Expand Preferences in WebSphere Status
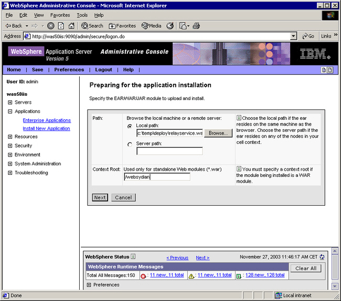 [89, 285]
